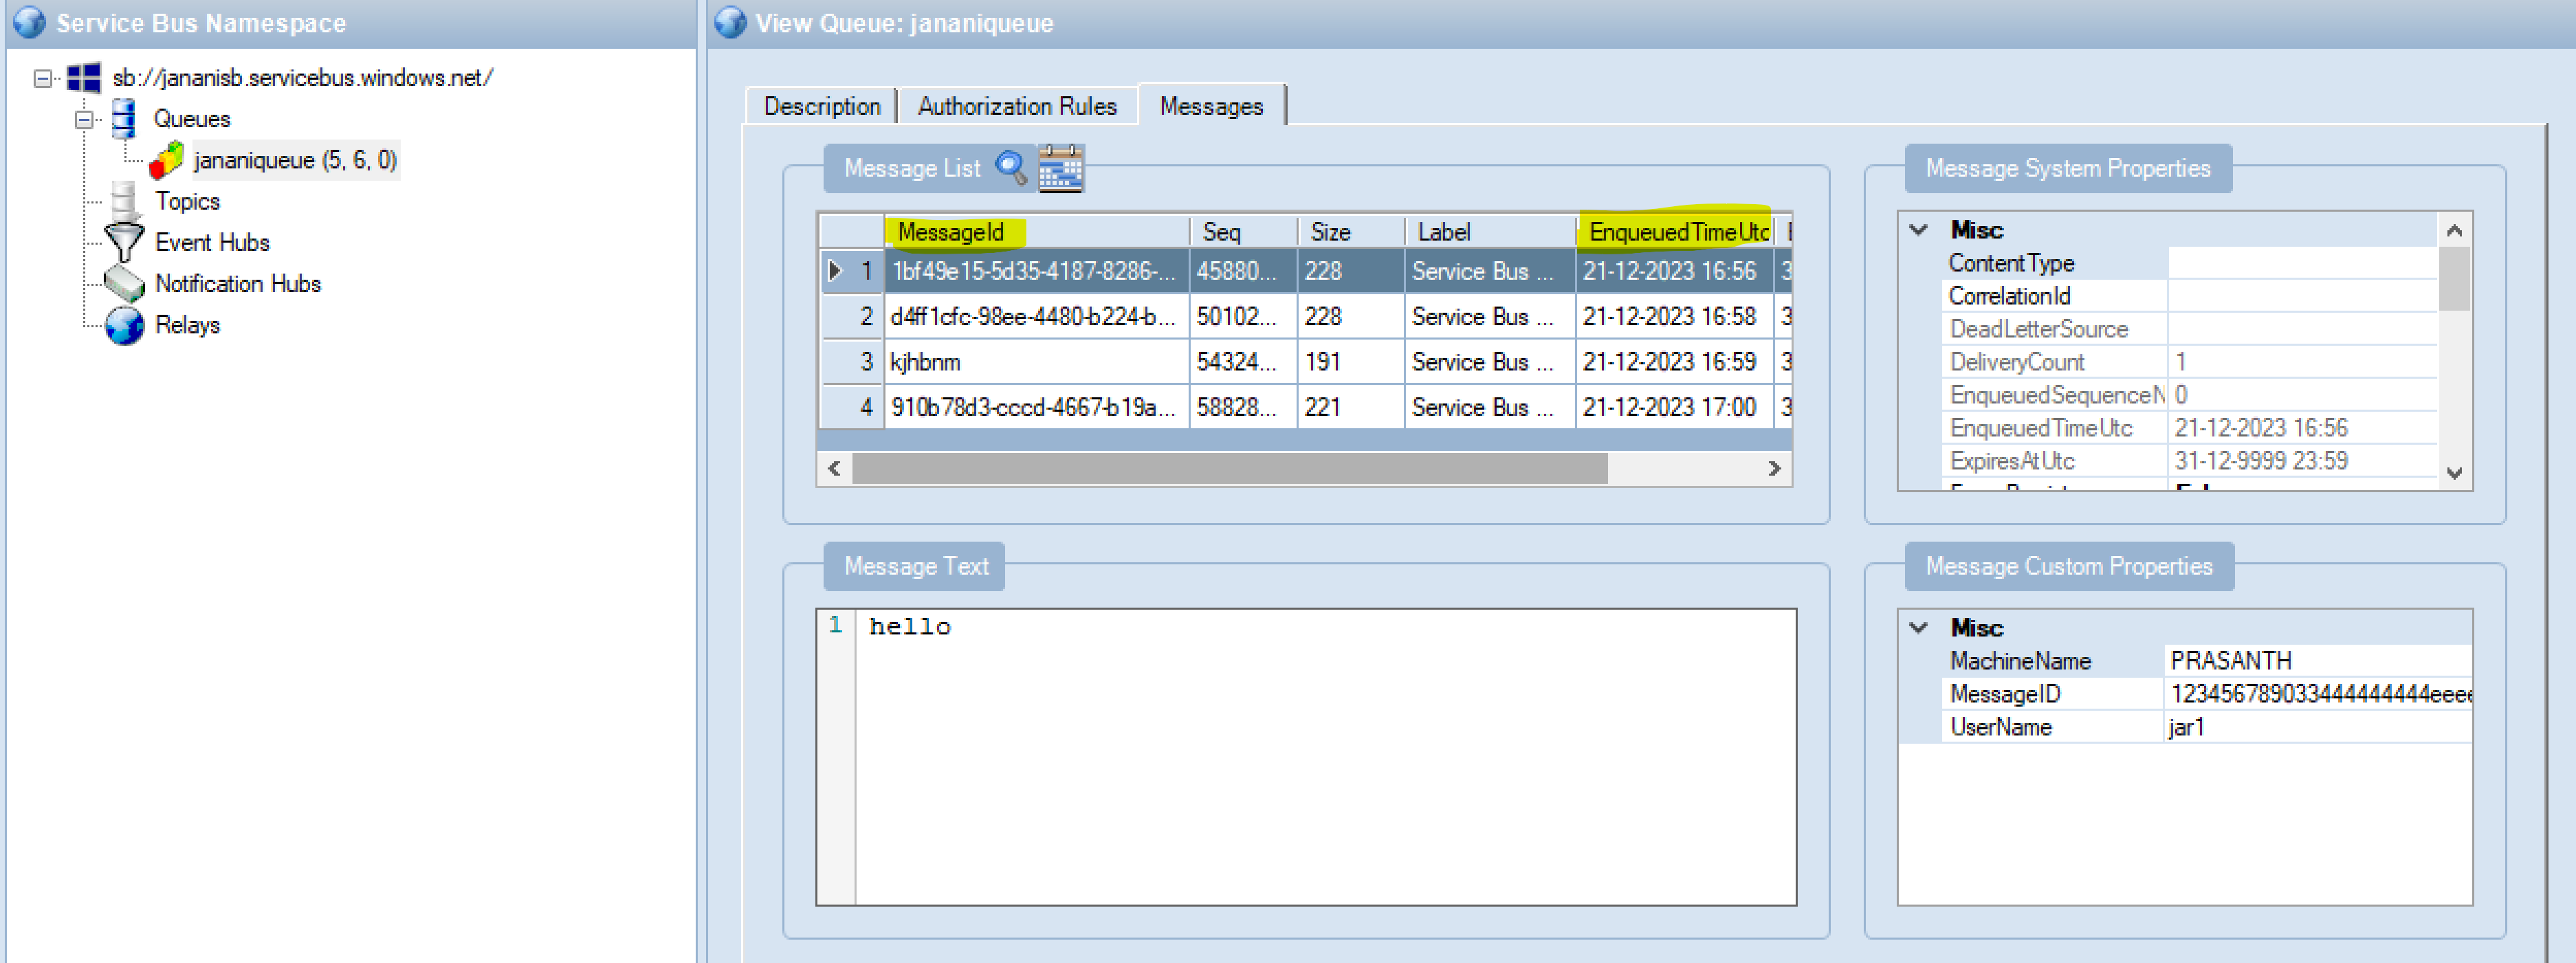Click the Message System Properties vertical scroll thumb
The width and height of the screenshot is (2576, 963).
point(2453,279)
